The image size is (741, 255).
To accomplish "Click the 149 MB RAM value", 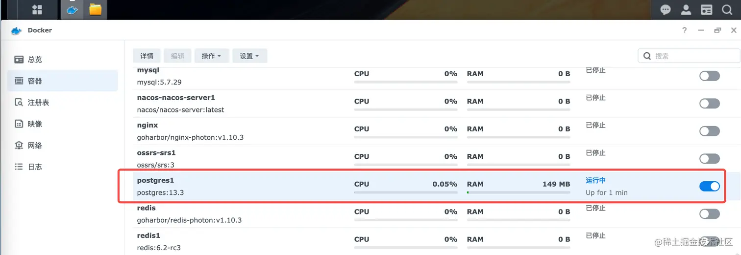I will [556, 184].
